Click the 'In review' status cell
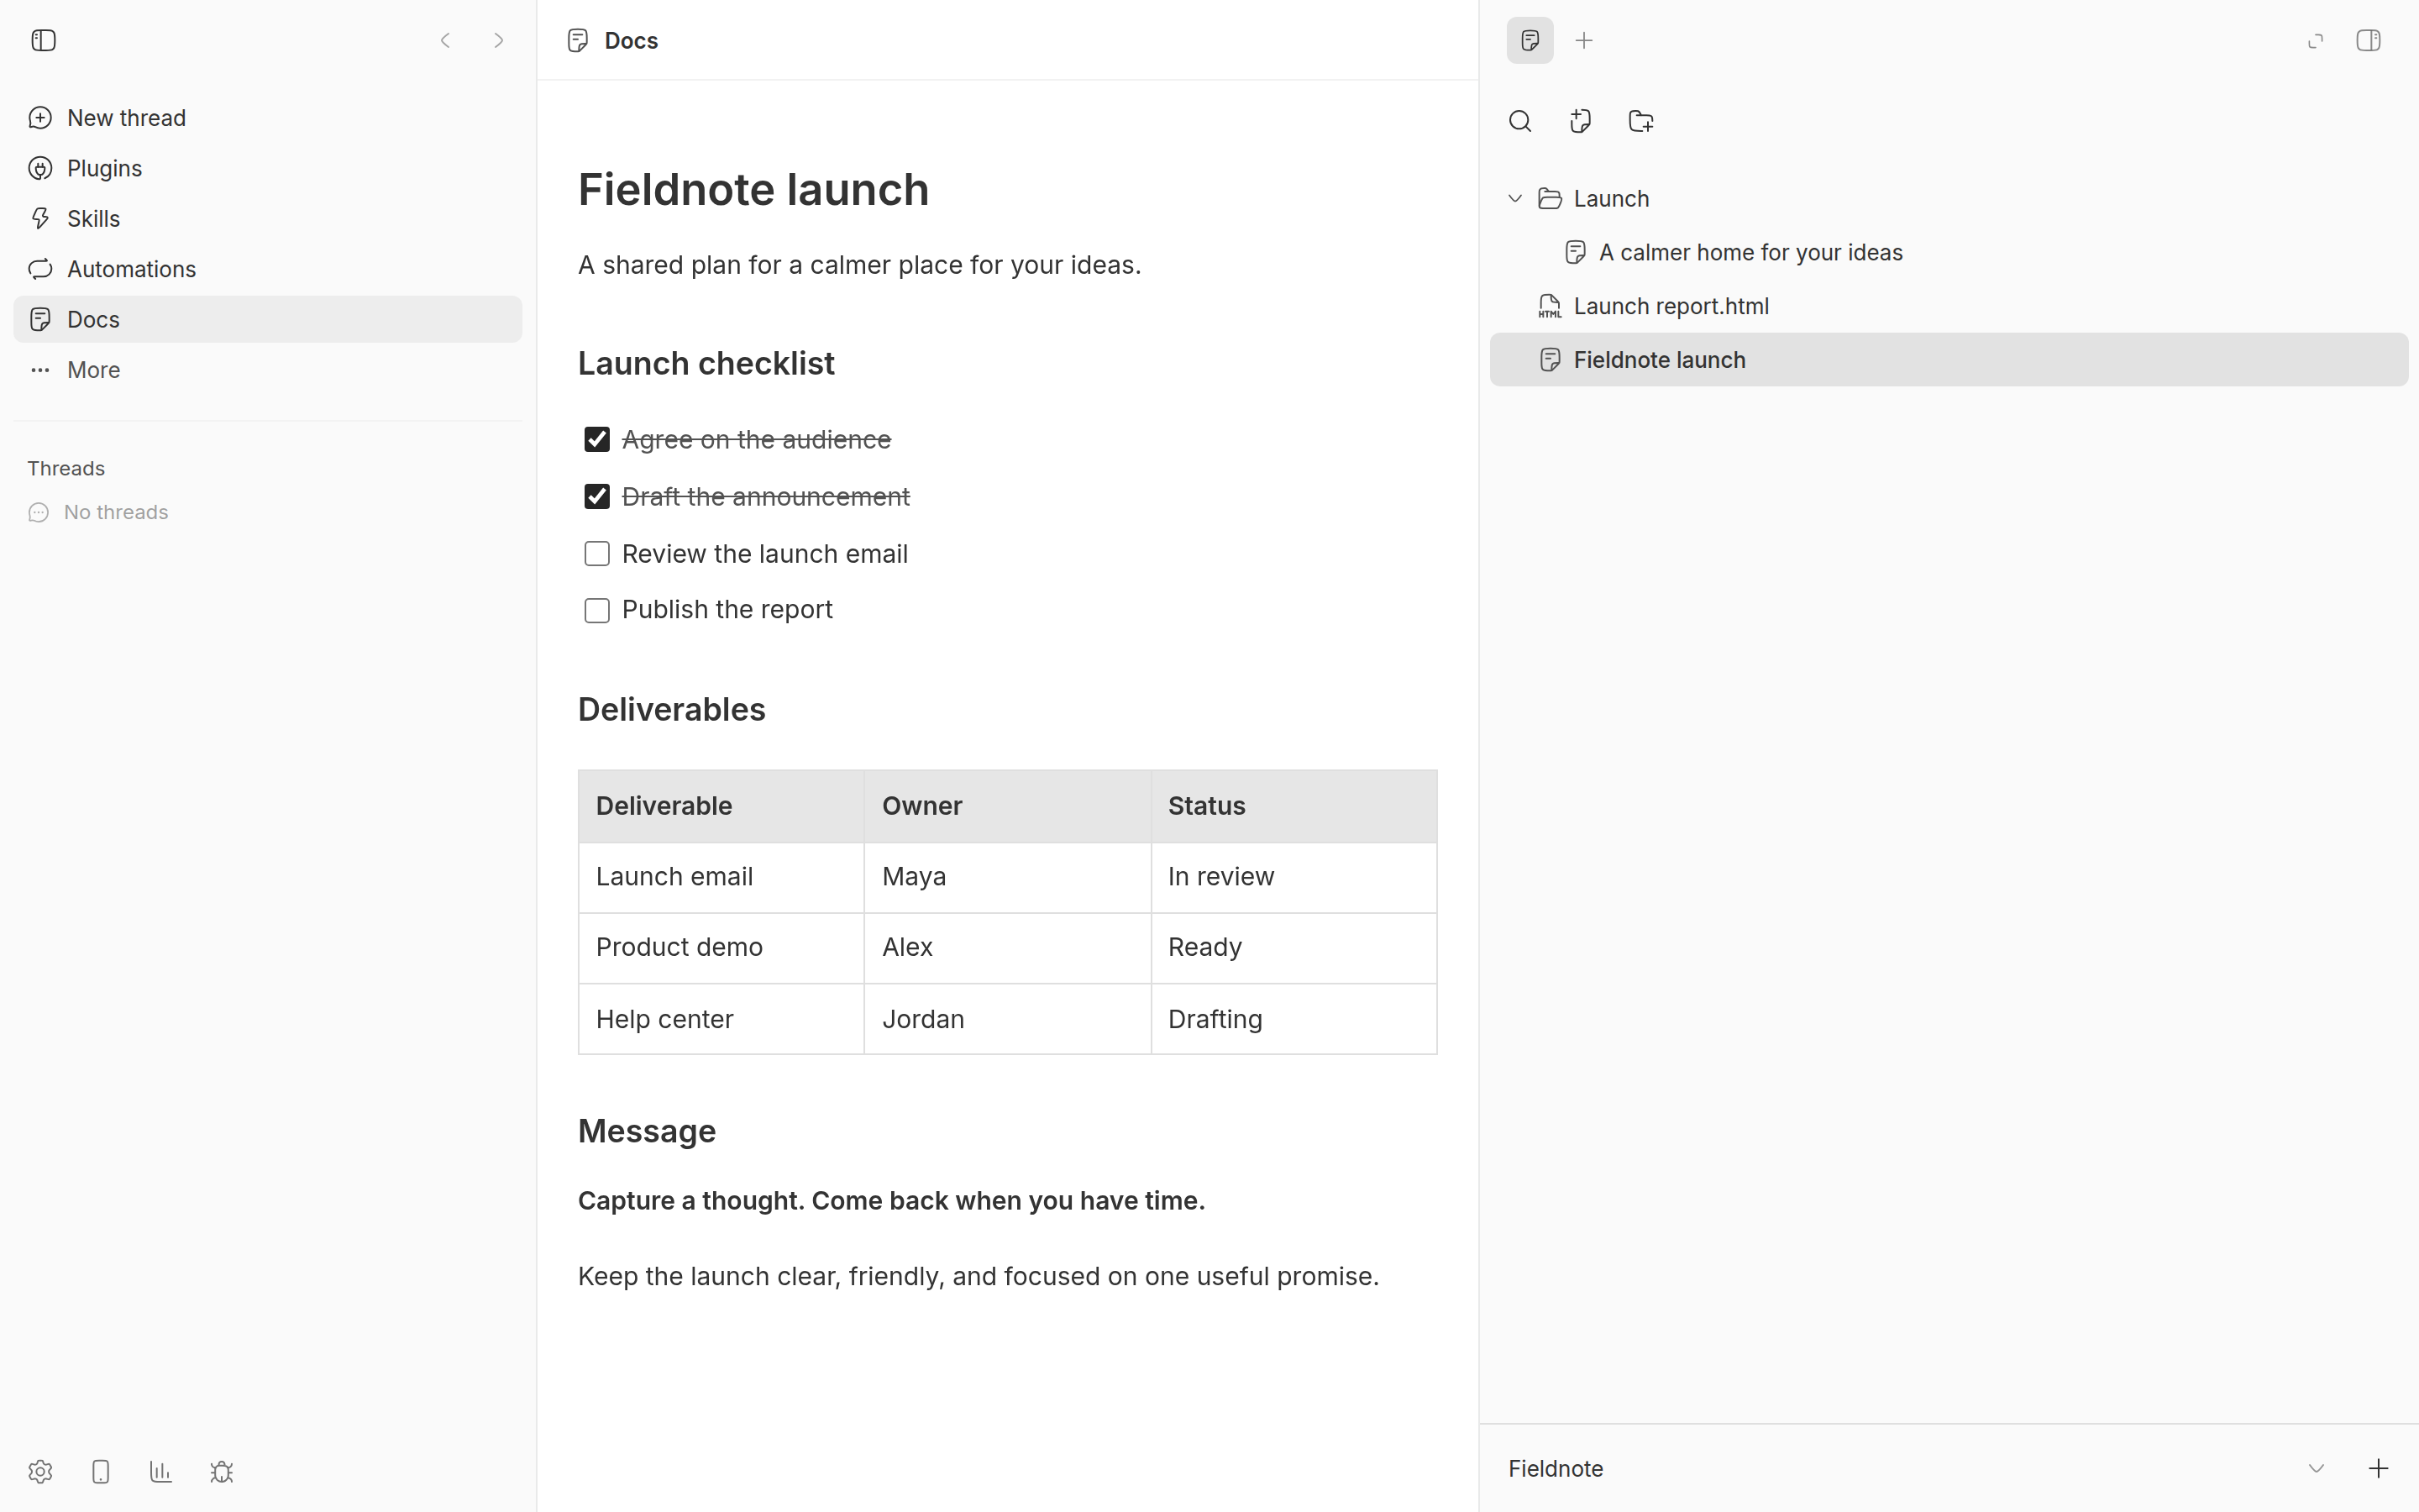Viewport: 2419px width, 1512px height. coord(1293,877)
